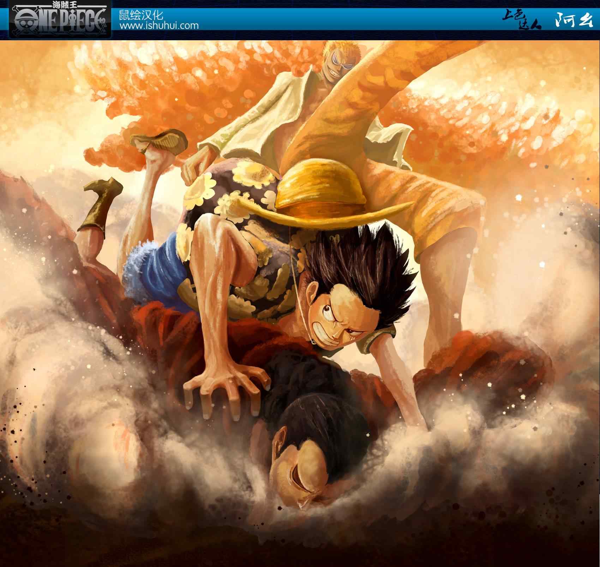
Task: Click the 上色达人 label
Action: (521, 21)
